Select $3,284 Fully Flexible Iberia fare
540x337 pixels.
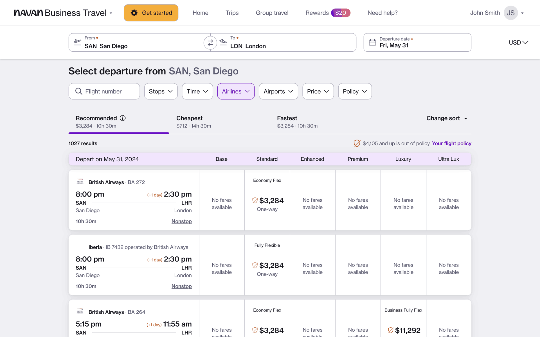click(x=267, y=265)
